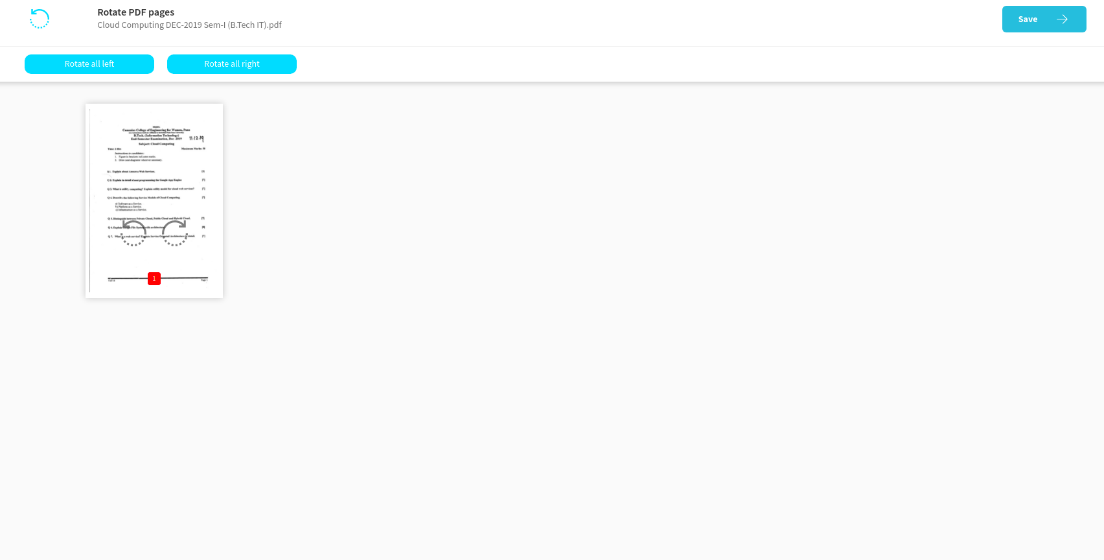The height and width of the screenshot is (560, 1104).
Task: Click the Rotate PDF pages heading
Action: point(135,12)
